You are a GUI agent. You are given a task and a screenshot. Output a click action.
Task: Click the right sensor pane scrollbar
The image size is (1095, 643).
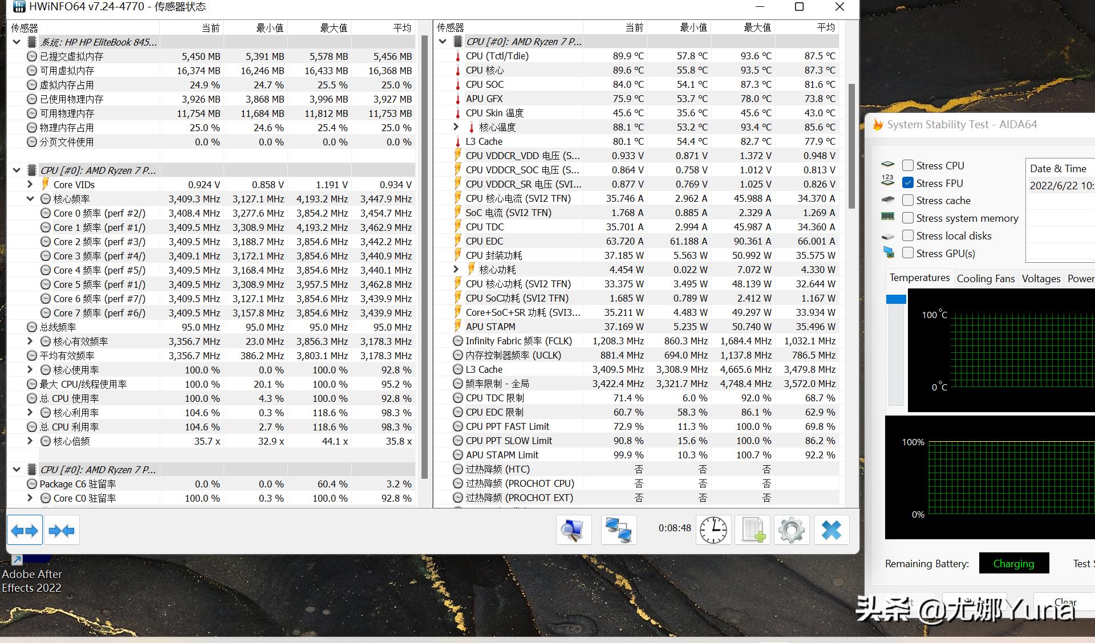(x=851, y=146)
